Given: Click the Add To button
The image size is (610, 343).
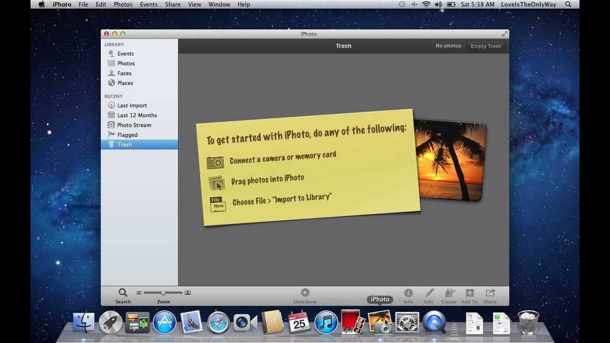Looking at the screenshot, I should [x=469, y=296].
